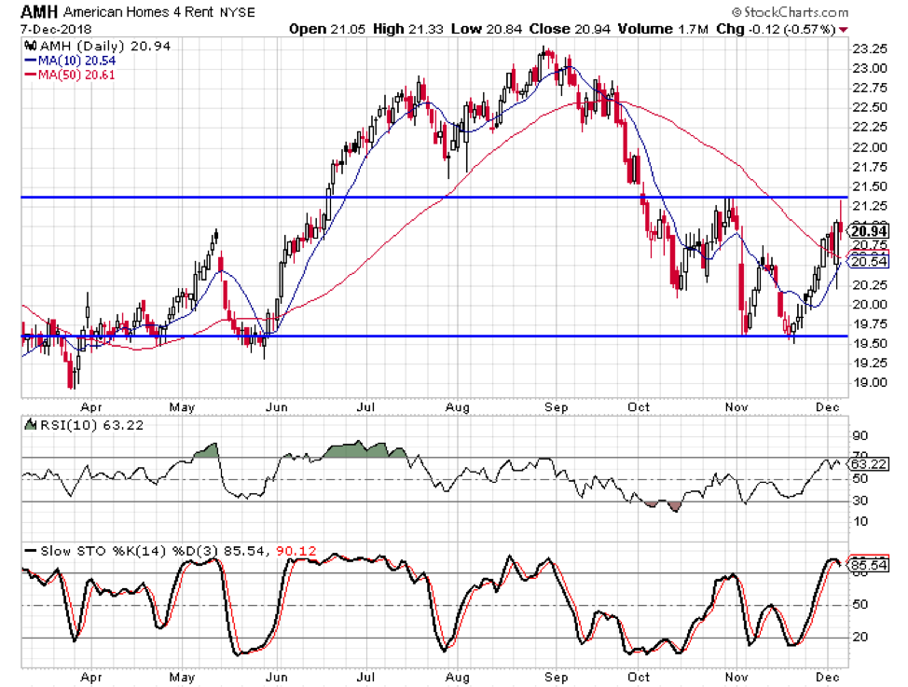The height and width of the screenshot is (687, 908).
Task: Click the upper blue resistance line near 21.35
Action: 434,198
